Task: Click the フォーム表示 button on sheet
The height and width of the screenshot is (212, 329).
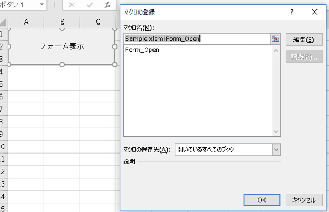Action: (x=62, y=46)
